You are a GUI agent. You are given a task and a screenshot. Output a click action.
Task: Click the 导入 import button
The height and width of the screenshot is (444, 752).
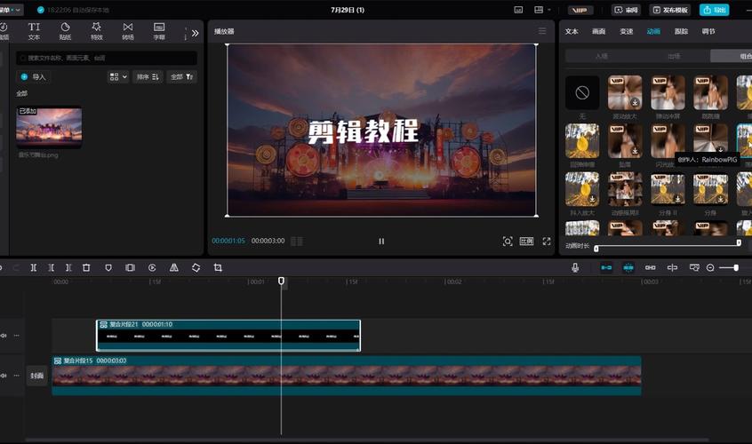pos(34,76)
